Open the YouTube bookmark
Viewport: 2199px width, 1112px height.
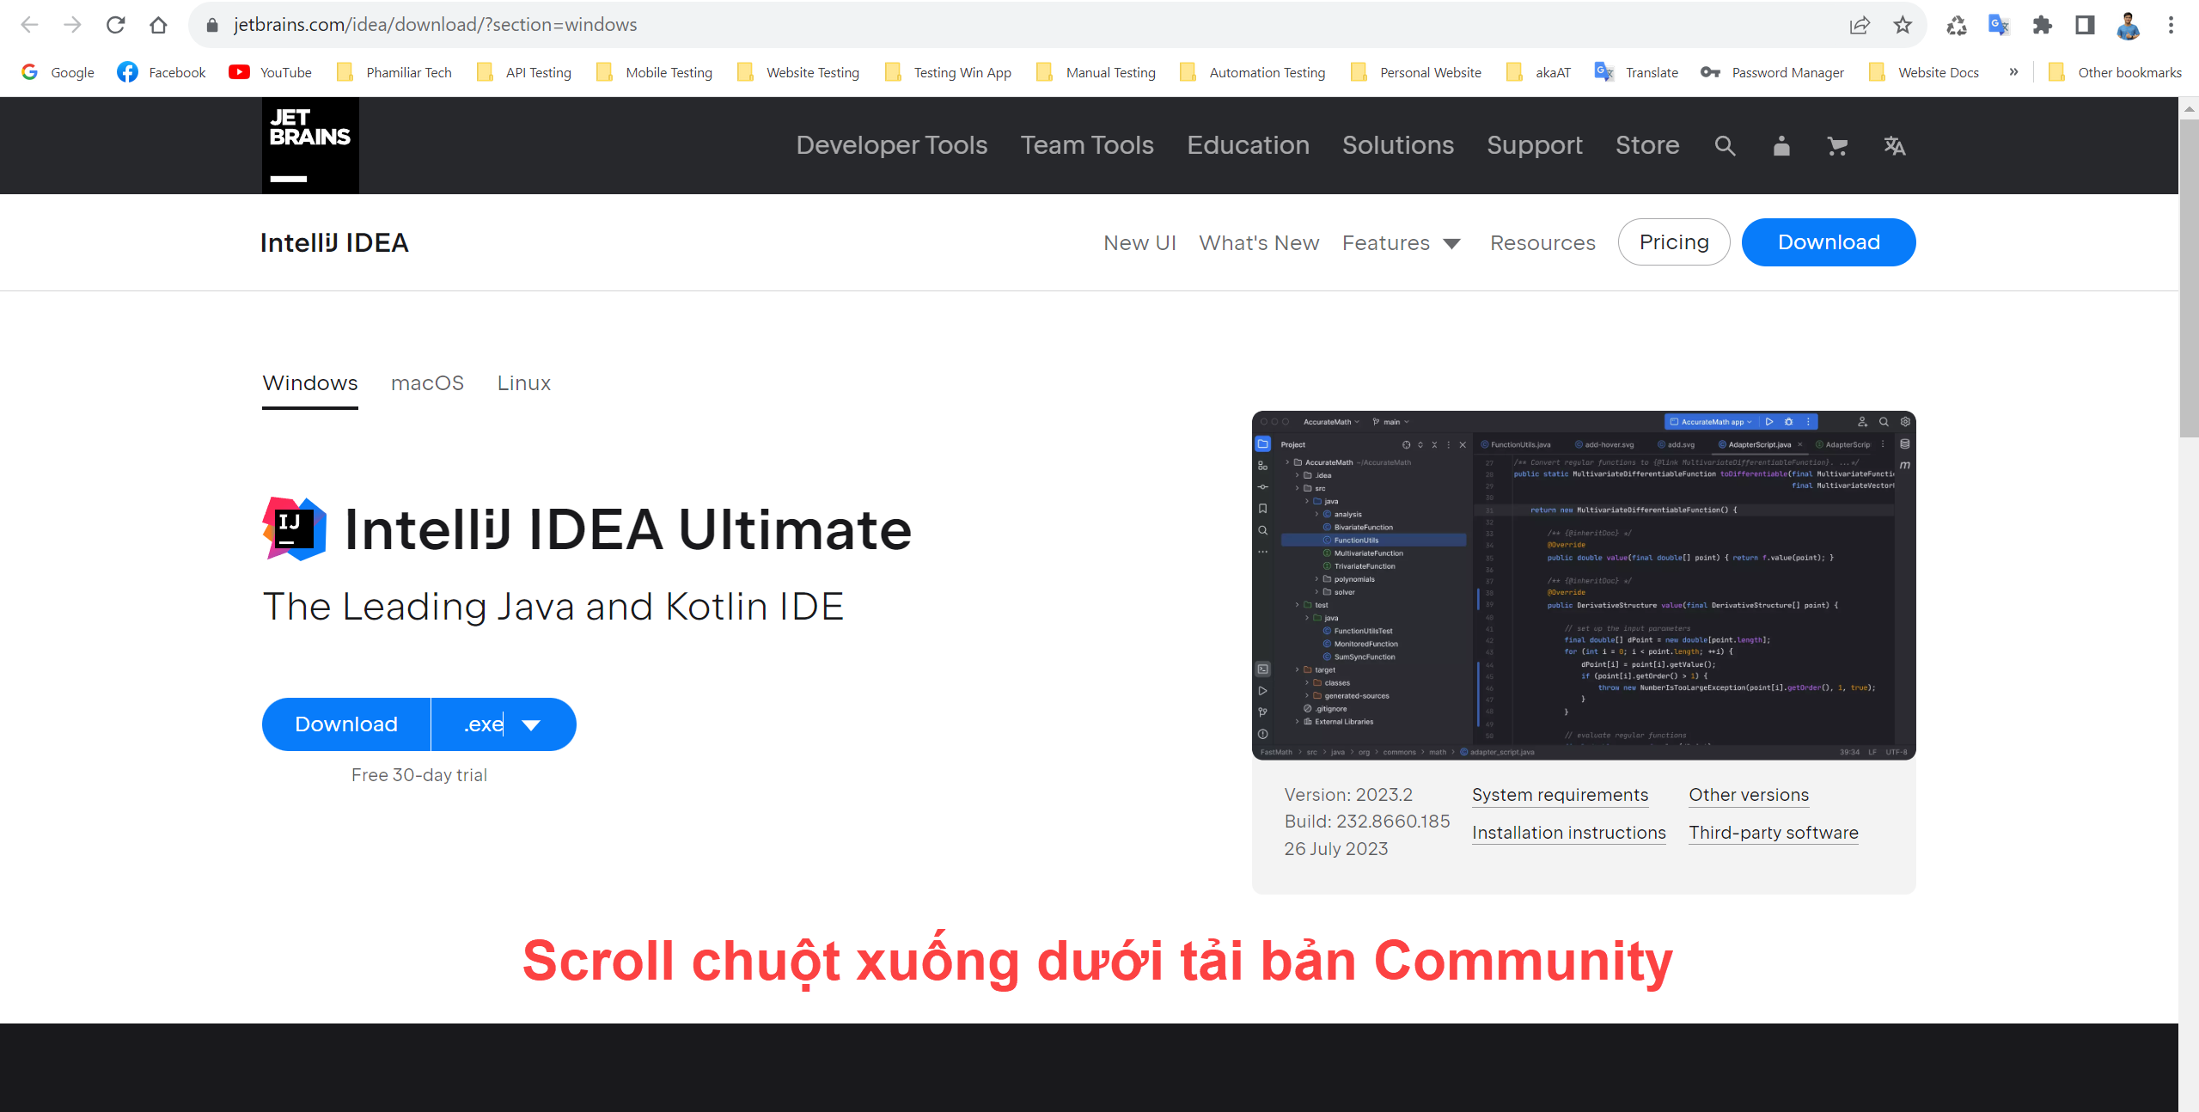point(270,72)
